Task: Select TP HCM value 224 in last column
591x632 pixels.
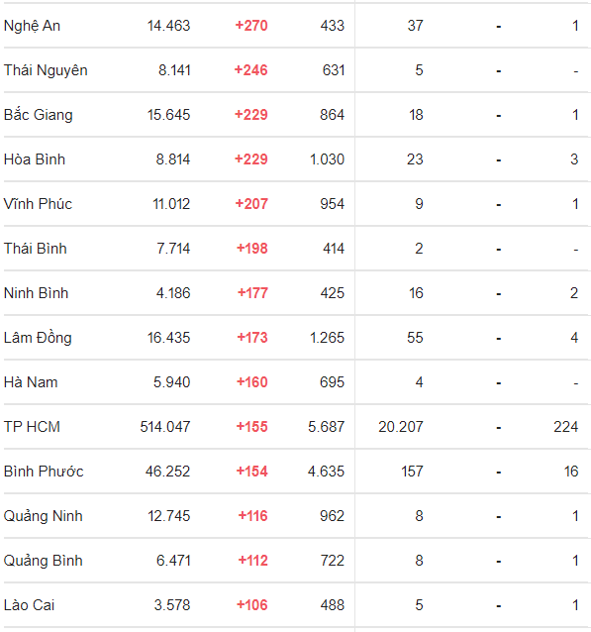Action: 566,427
